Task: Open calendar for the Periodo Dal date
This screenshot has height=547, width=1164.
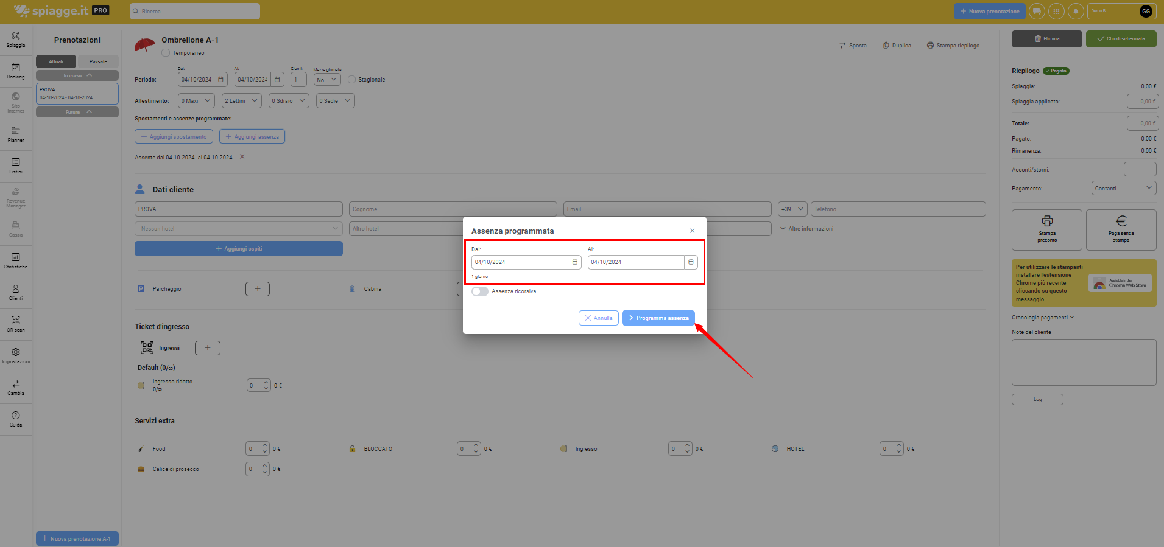Action: pos(220,79)
